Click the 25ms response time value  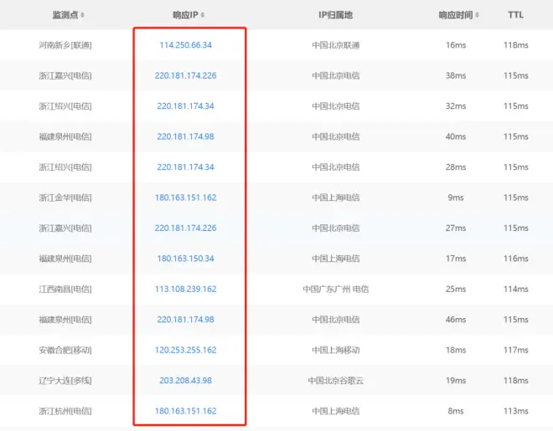tap(456, 289)
